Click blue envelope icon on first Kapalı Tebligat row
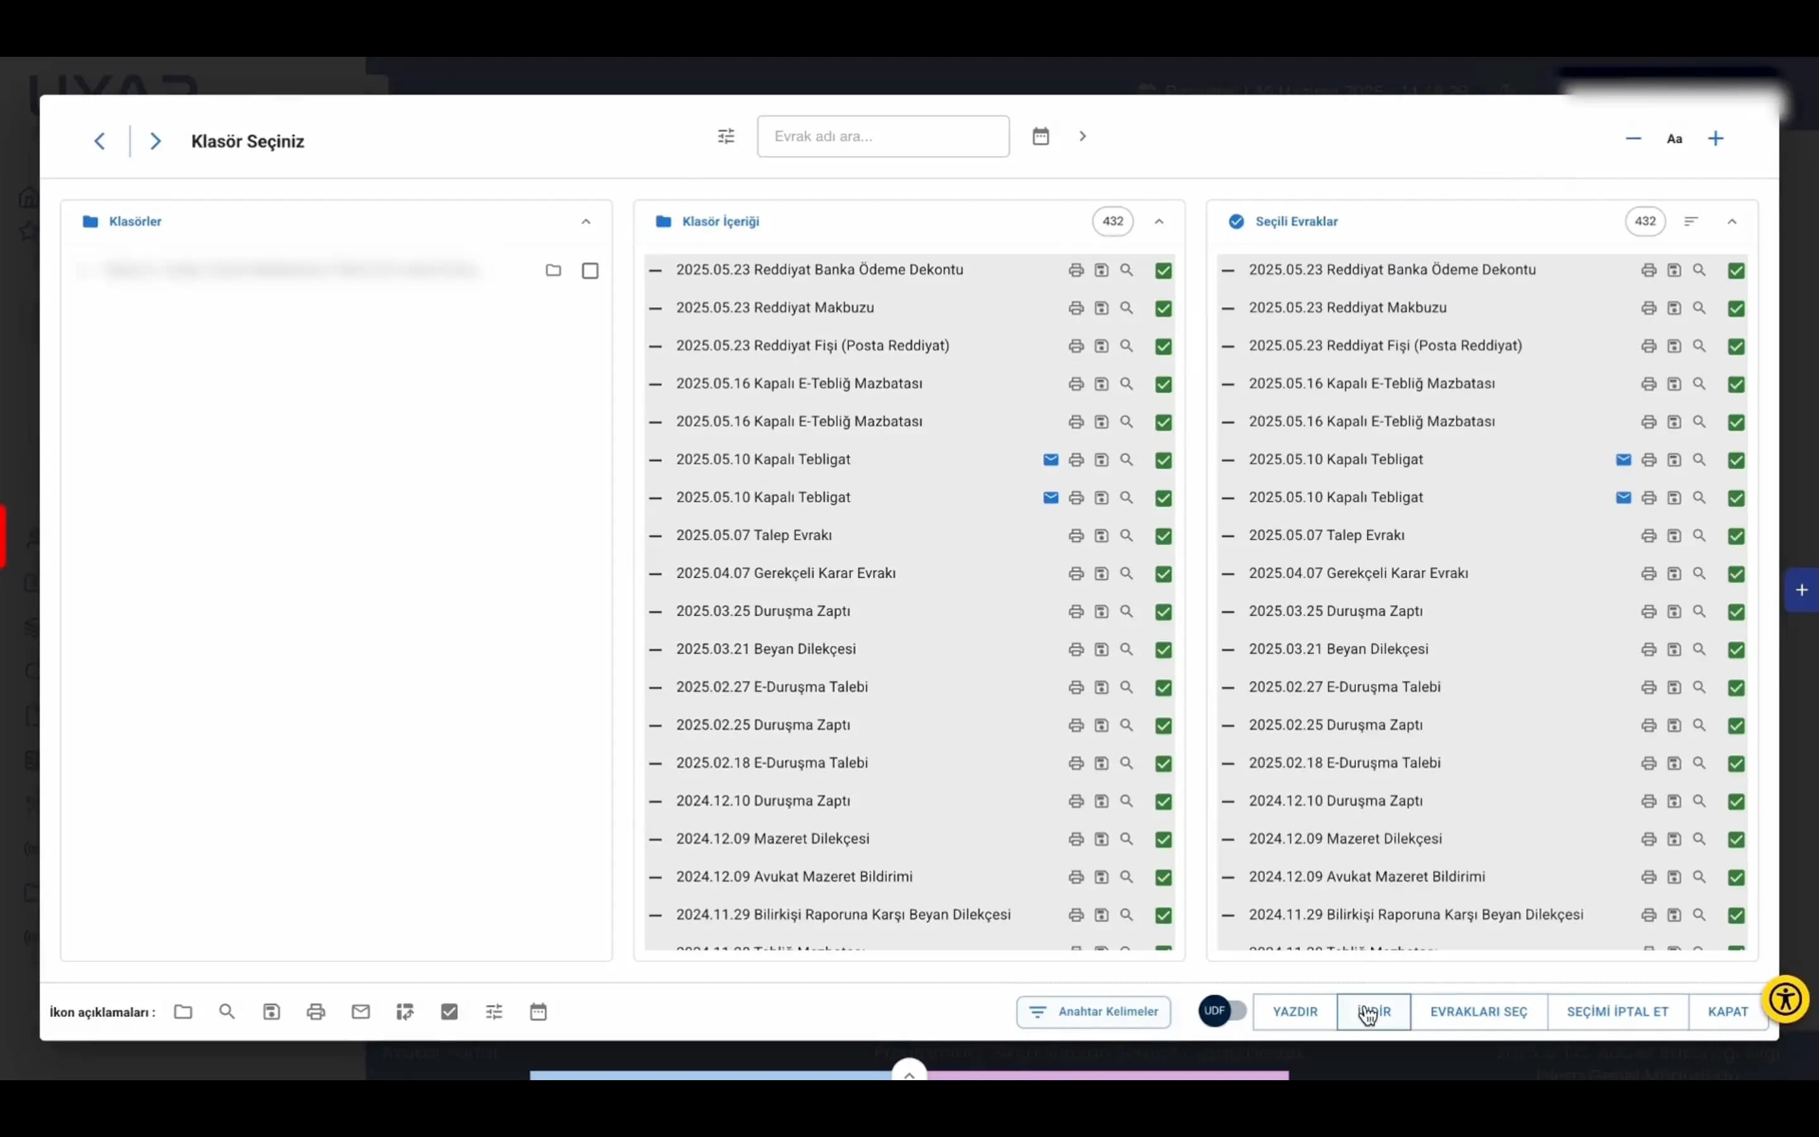This screenshot has height=1137, width=1819. coord(1051,460)
